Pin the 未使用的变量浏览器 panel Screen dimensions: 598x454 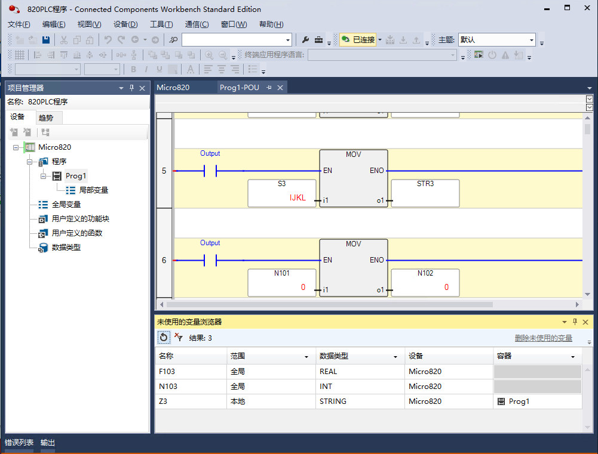click(575, 322)
